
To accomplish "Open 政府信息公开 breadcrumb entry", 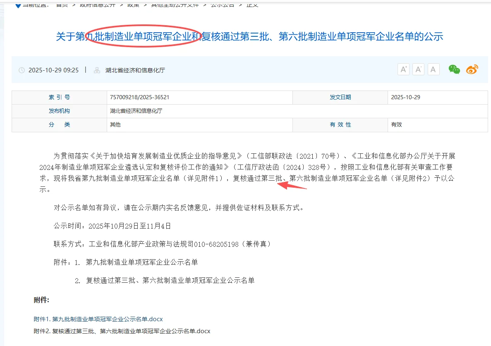I will click(97, 6).
